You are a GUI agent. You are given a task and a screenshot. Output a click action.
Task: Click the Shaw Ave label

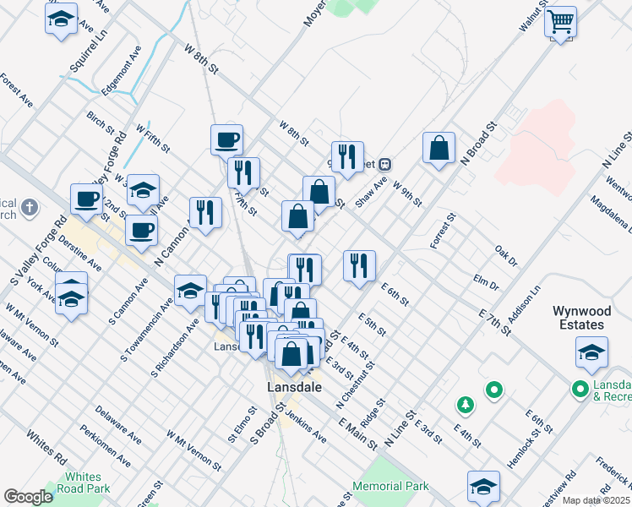[371, 193]
